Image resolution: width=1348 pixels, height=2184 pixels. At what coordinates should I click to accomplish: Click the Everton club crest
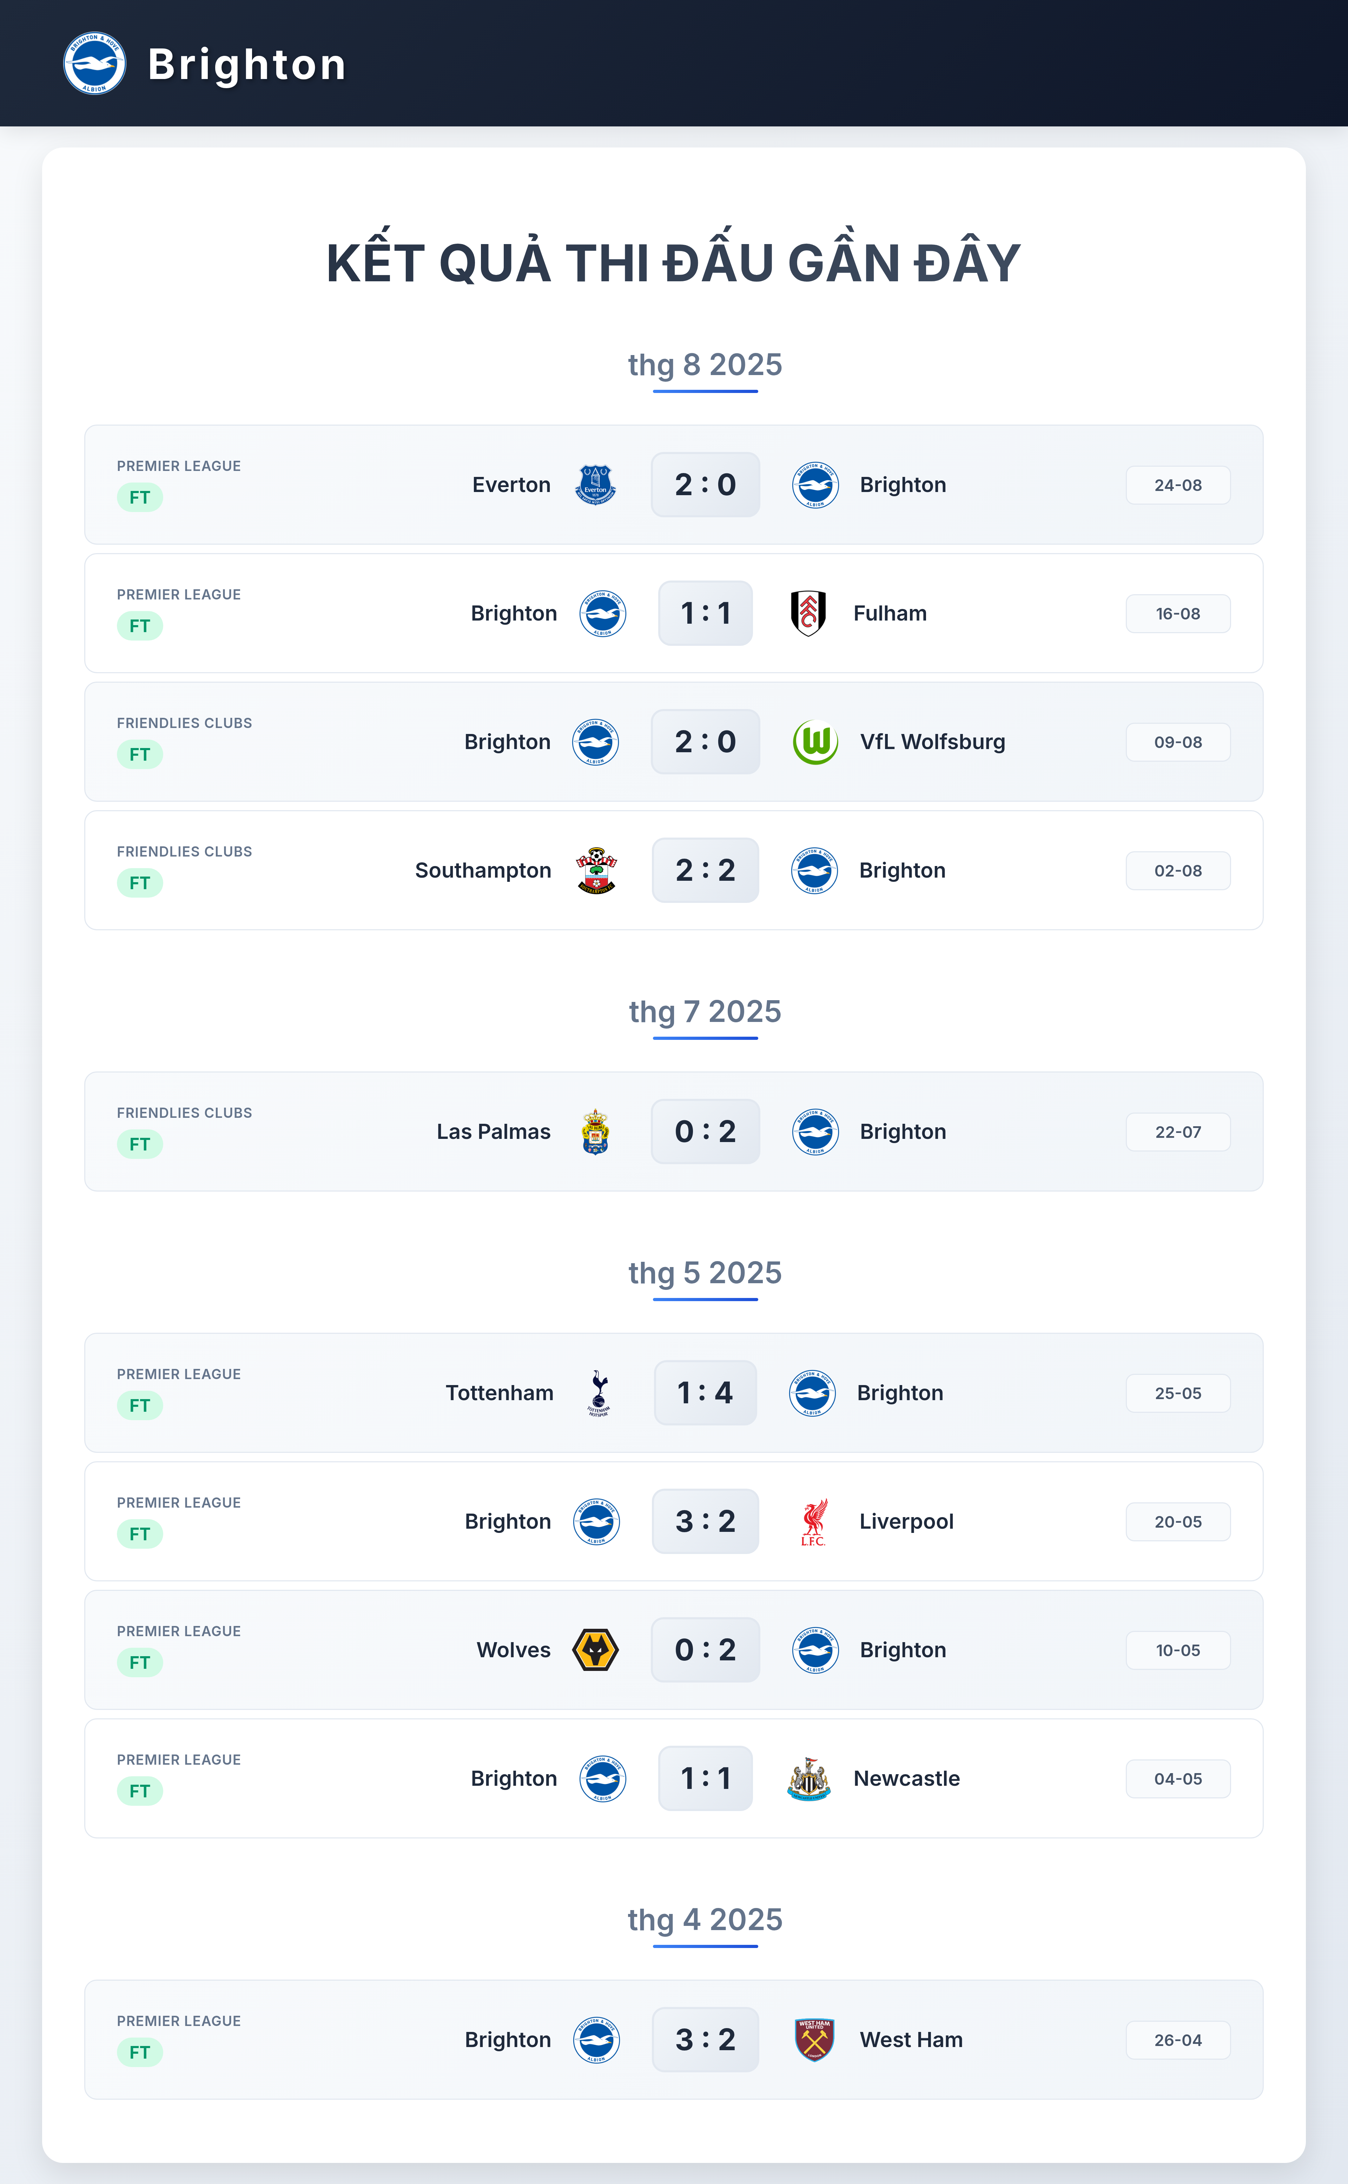point(596,485)
